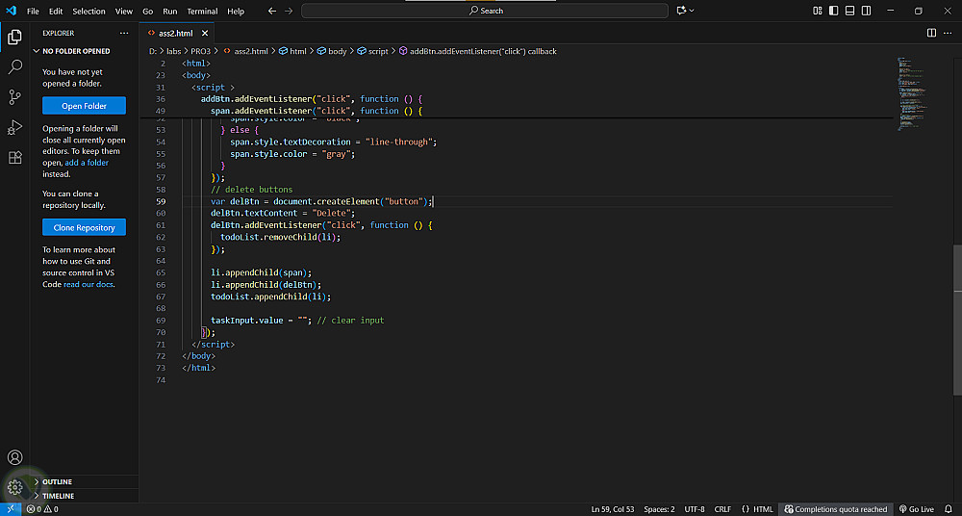The width and height of the screenshot is (962, 516).
Task: Open the Extensions view
Action: pos(14,157)
